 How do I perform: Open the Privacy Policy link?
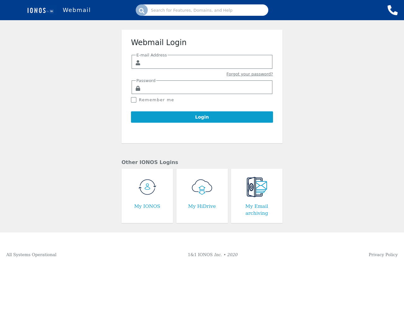pos(383,255)
